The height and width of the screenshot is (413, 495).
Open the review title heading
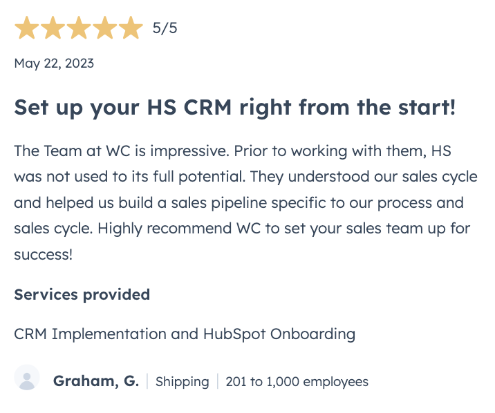click(x=235, y=108)
